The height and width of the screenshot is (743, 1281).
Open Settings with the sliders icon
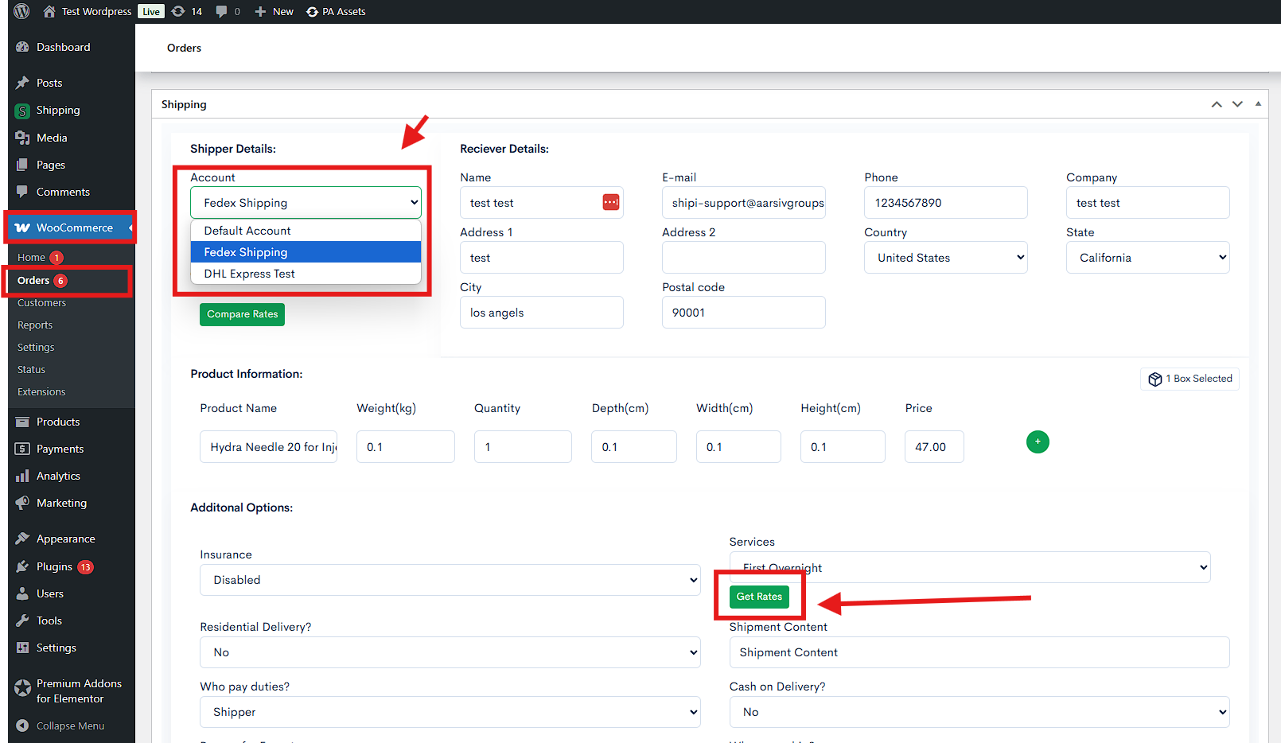[x=56, y=648]
